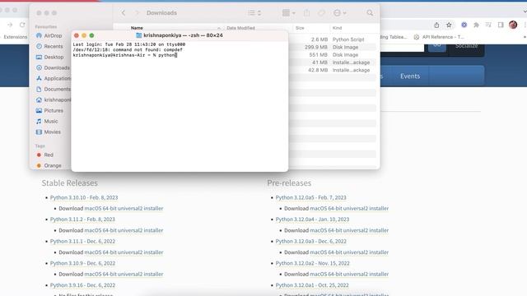Select the Python Script file row
This screenshot has width=527, height=296.
coord(333,39)
